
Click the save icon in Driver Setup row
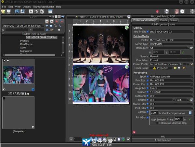tap(179, 68)
